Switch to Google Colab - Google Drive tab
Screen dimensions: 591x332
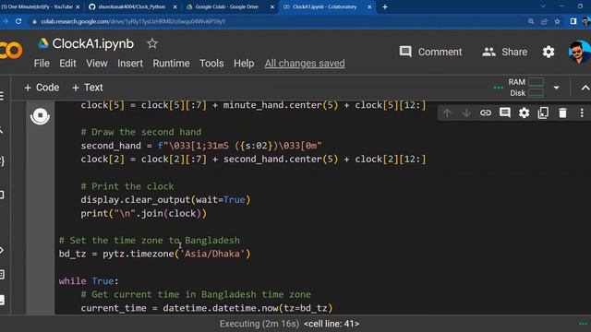coord(226,6)
